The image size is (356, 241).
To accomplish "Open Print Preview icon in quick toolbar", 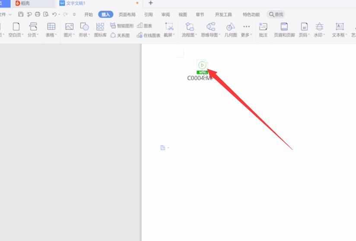I will tap(46, 14).
